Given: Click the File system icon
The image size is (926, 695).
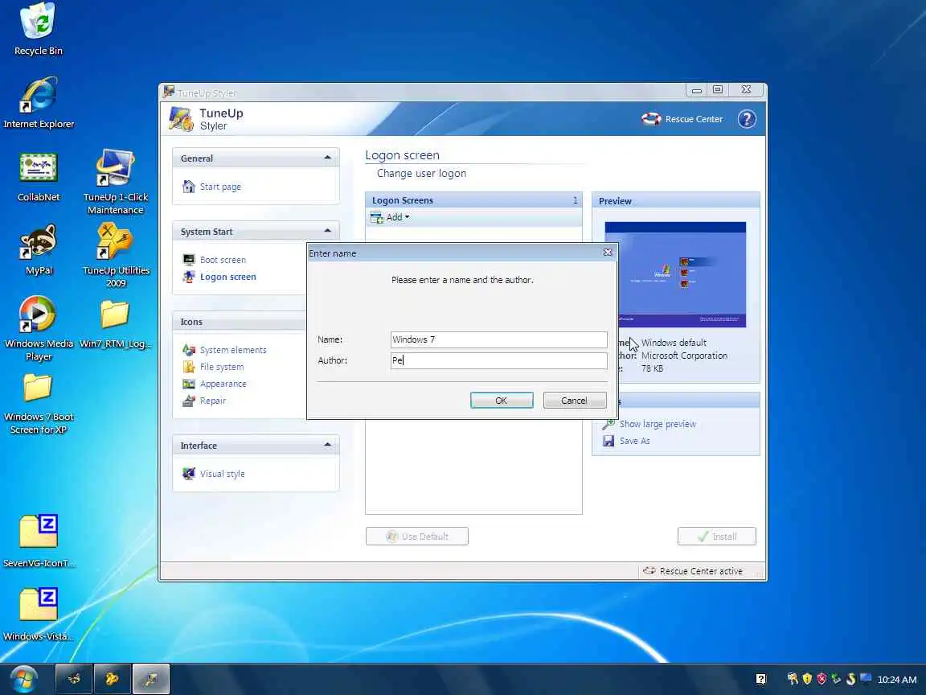Looking at the screenshot, I should pyautogui.click(x=188, y=367).
